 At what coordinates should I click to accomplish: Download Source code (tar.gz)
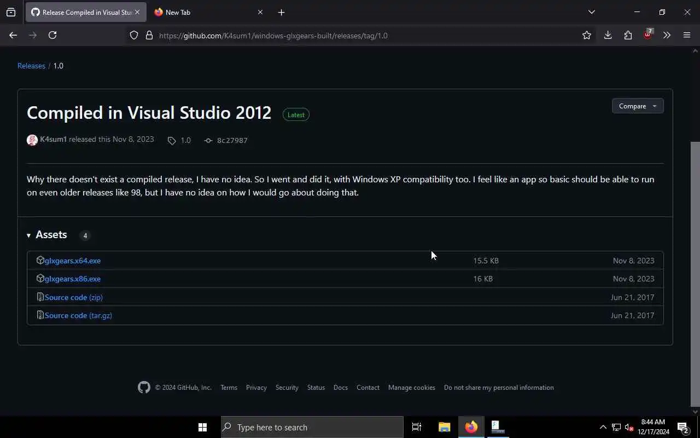pyautogui.click(x=78, y=315)
